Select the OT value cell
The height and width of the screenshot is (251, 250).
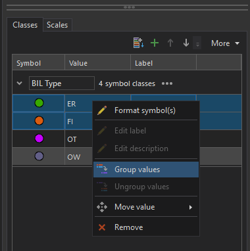(x=79, y=139)
